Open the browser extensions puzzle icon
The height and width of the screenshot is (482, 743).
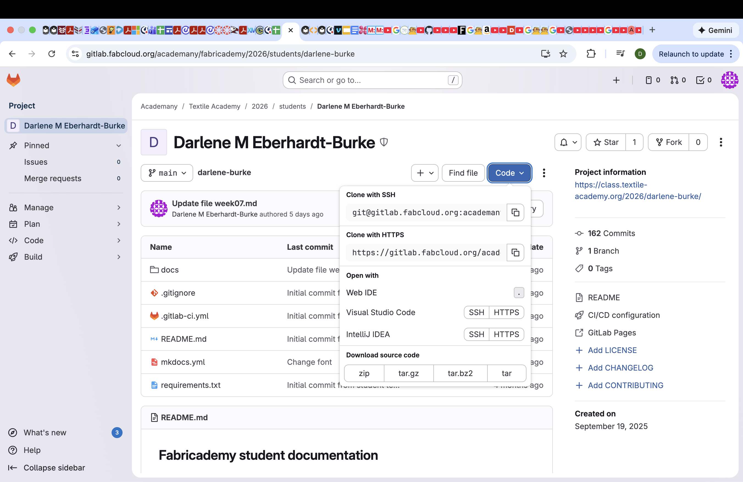click(x=591, y=54)
